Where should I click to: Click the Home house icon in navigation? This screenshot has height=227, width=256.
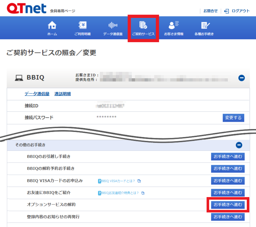(x=52, y=25)
